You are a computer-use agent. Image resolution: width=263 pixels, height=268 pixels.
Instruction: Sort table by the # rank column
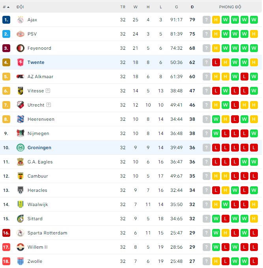(x=6, y=7)
